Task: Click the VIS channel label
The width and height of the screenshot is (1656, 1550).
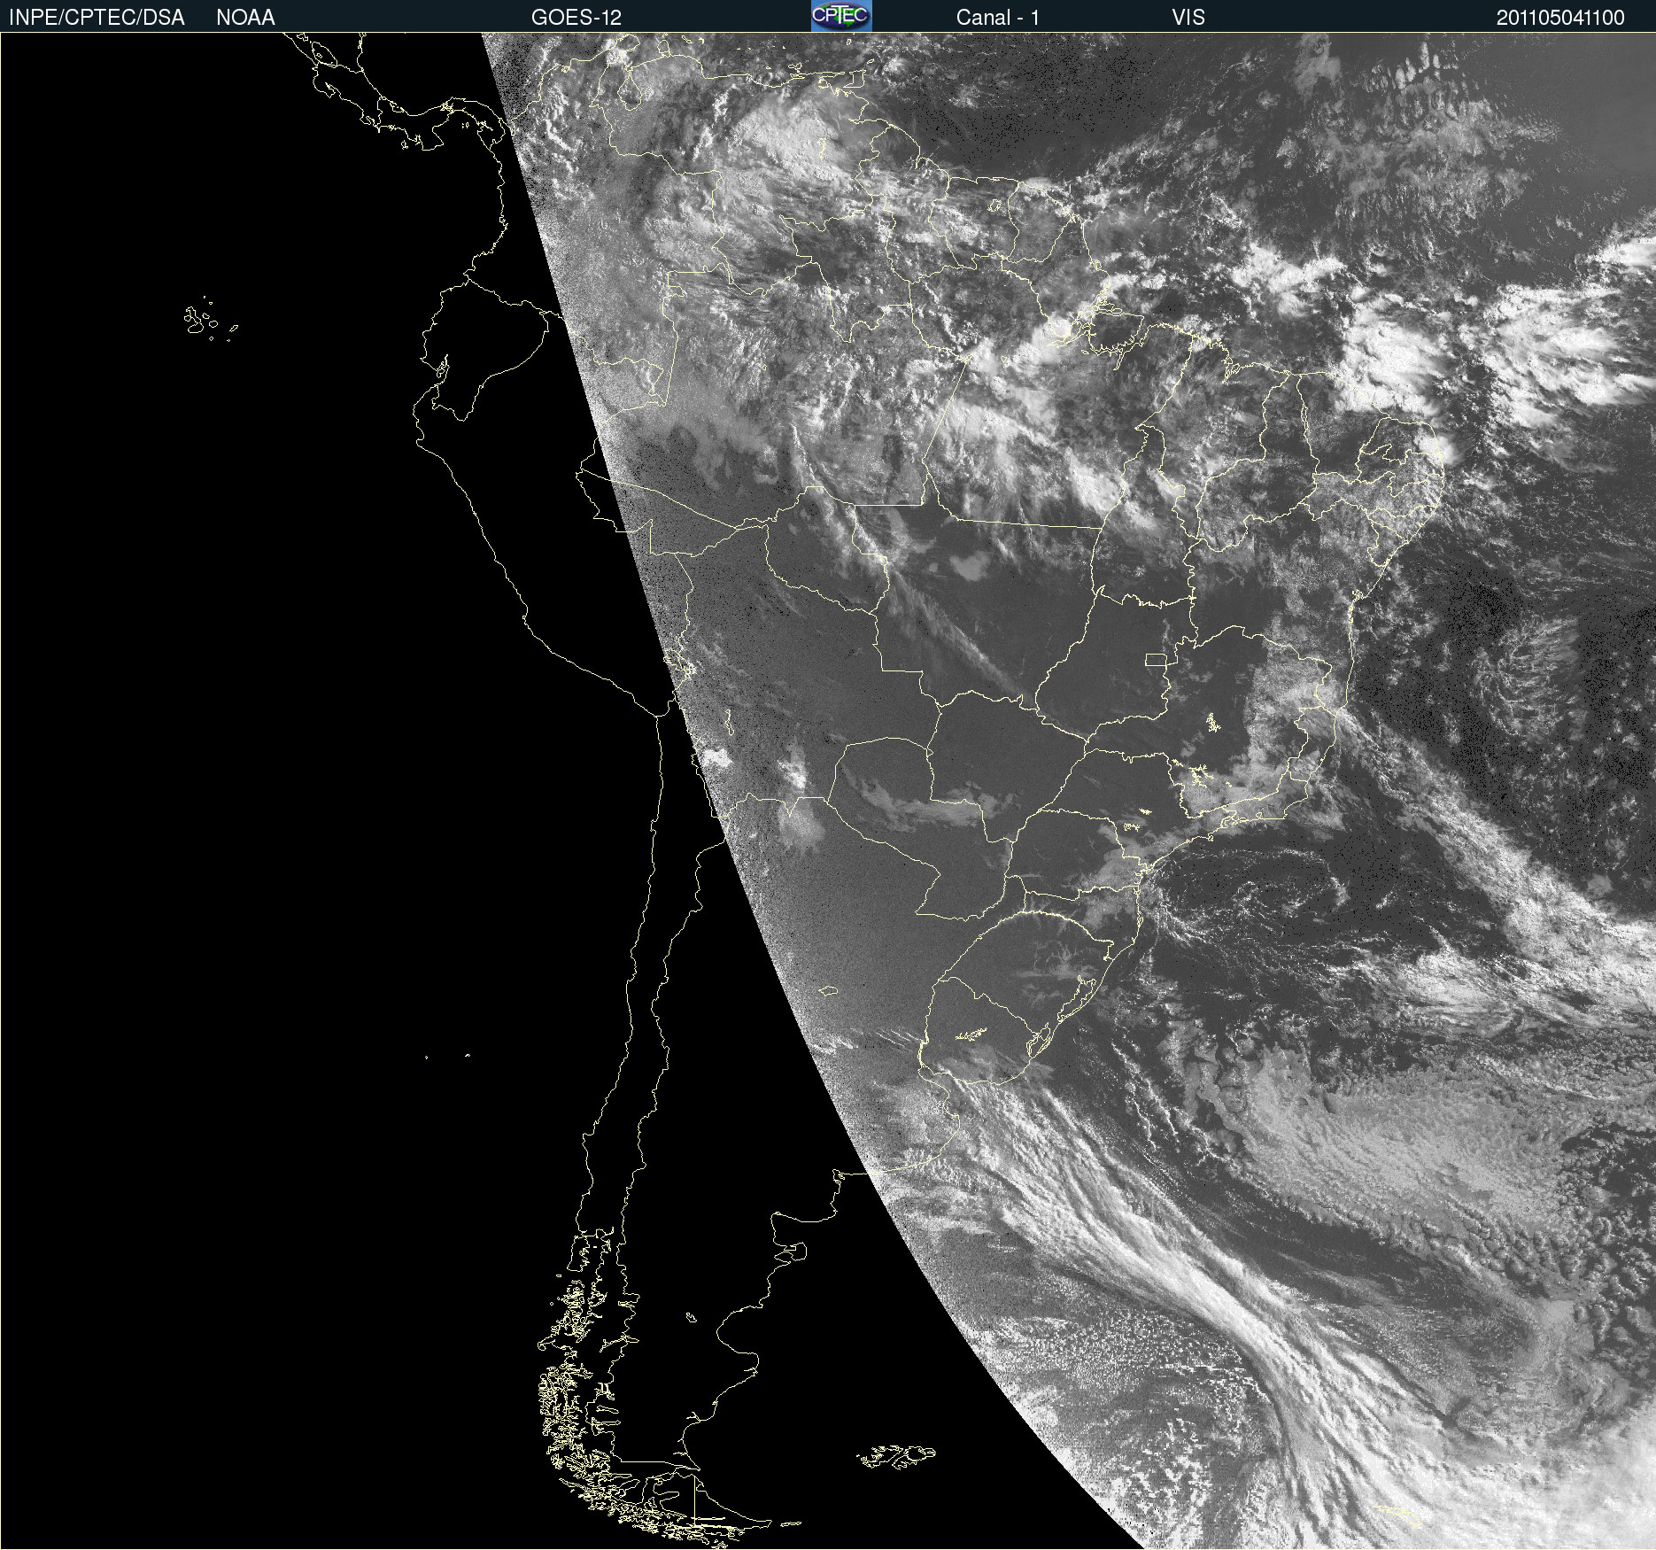Action: tap(1188, 18)
